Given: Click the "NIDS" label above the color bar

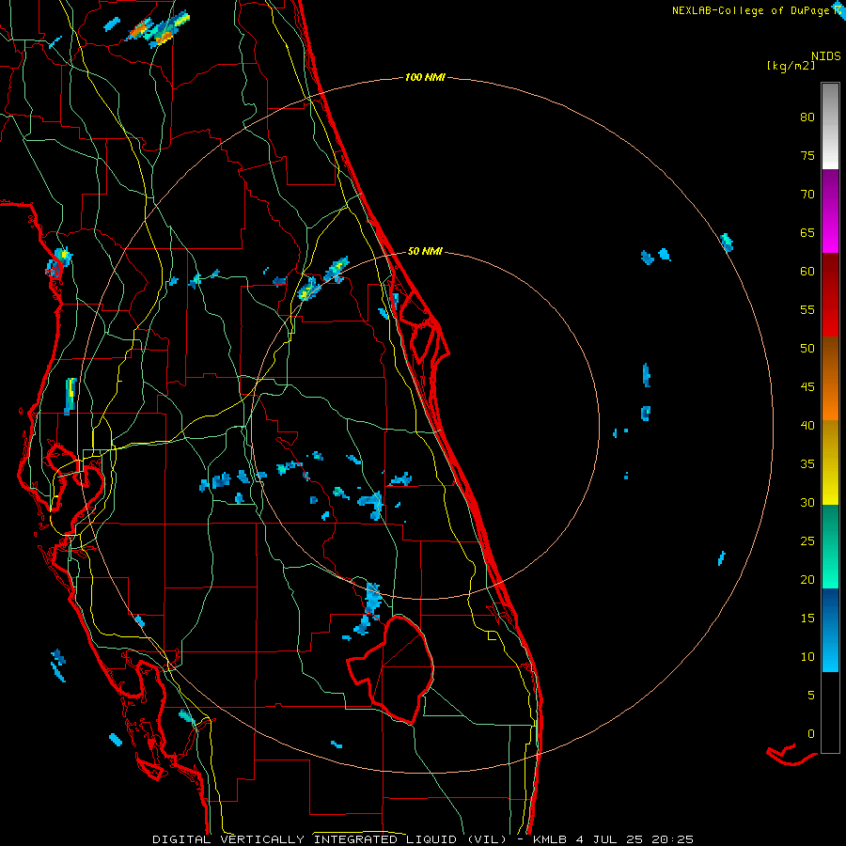Looking at the screenshot, I should point(826,56).
